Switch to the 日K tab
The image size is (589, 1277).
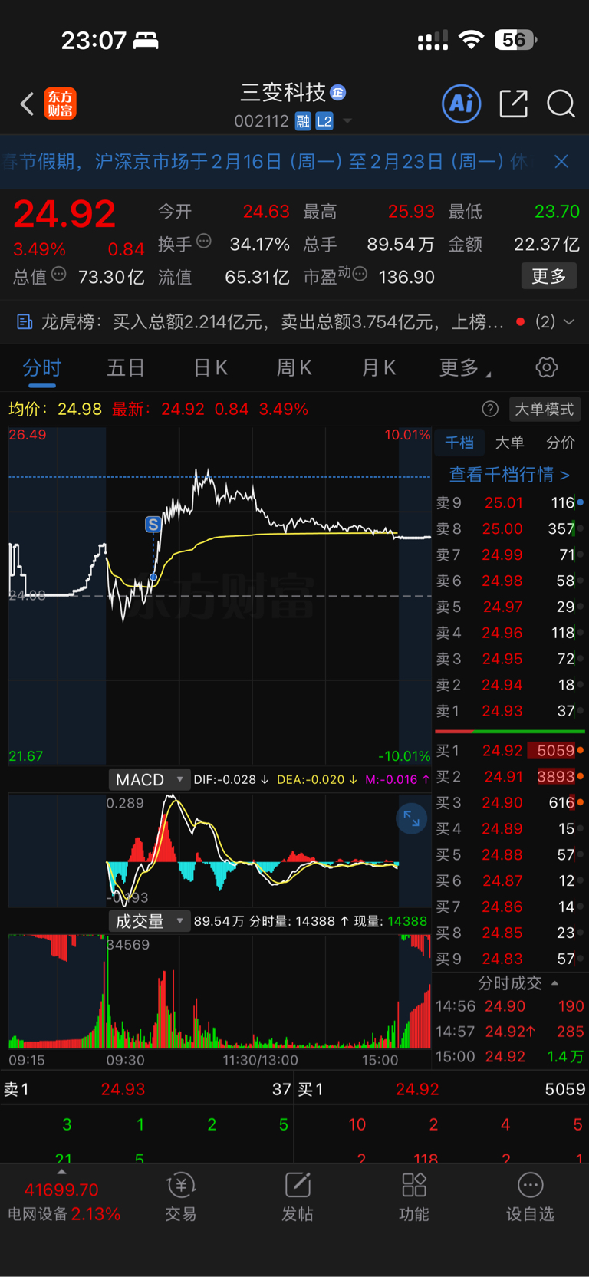[x=210, y=368]
